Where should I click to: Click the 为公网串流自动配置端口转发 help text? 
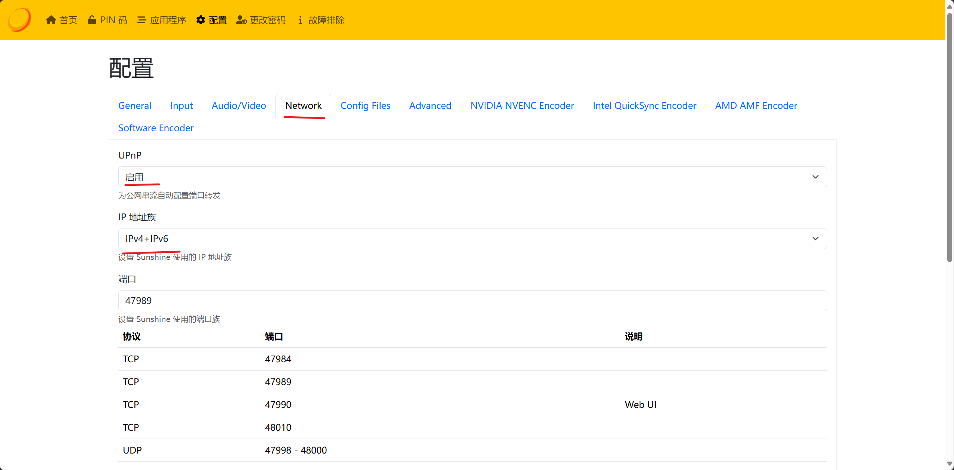(x=169, y=196)
